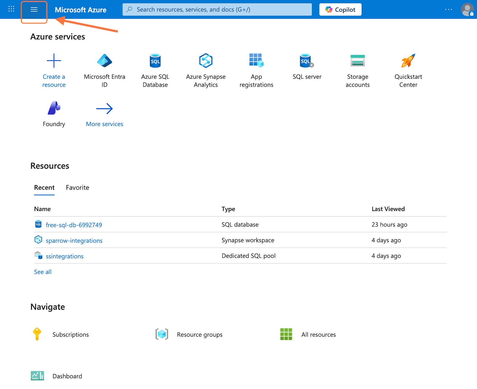The width and height of the screenshot is (477, 389).
Task: Switch to the Favorite resources tab
Action: [78, 187]
